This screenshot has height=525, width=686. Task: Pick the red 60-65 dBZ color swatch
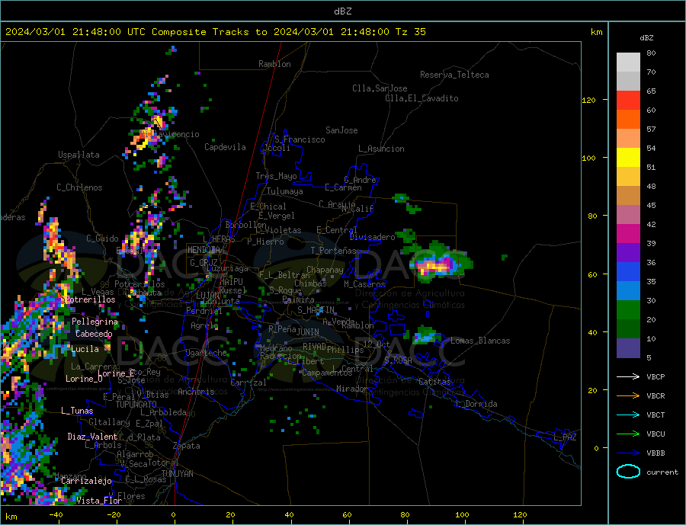pyautogui.click(x=628, y=100)
